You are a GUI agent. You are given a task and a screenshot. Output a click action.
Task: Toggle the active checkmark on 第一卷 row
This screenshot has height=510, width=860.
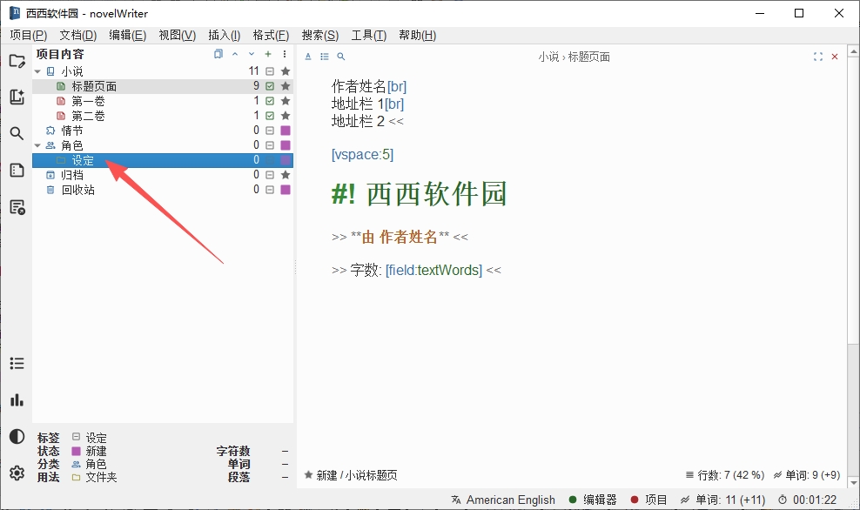click(x=270, y=101)
